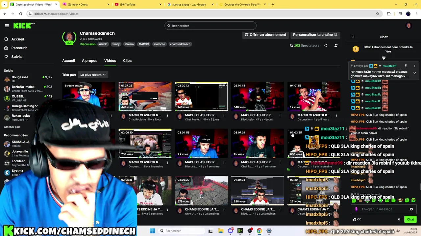Open the 02:14:44 video thumbnail
The height and width of the screenshot is (236, 421).
(x=258, y=97)
